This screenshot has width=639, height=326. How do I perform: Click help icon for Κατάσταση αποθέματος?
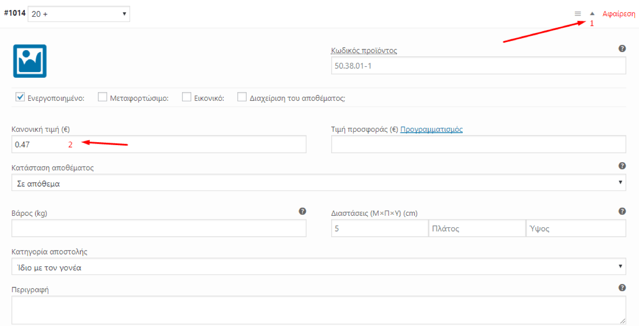[x=622, y=166]
